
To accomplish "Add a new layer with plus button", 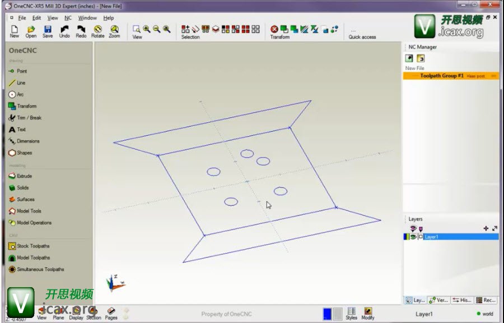I will pyautogui.click(x=486, y=228).
